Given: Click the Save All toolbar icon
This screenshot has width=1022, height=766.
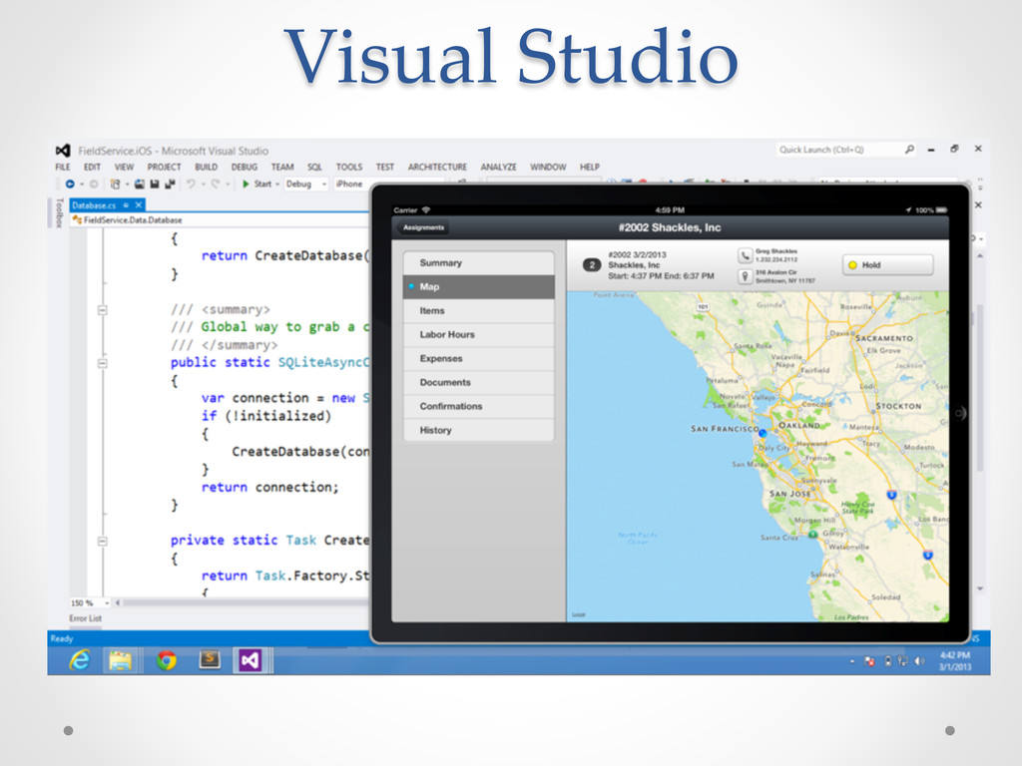Looking at the screenshot, I should tap(170, 185).
